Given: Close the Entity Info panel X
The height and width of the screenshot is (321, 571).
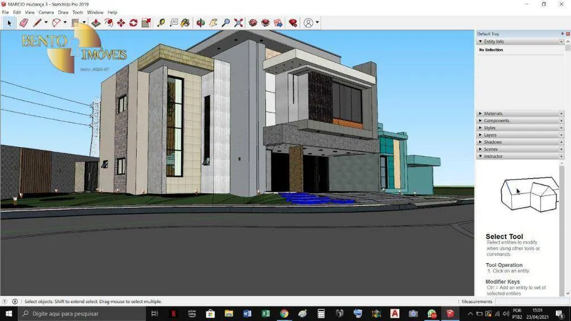Looking at the screenshot, I should [561, 41].
